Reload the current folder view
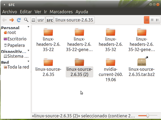161x120 pixels. point(19,20)
